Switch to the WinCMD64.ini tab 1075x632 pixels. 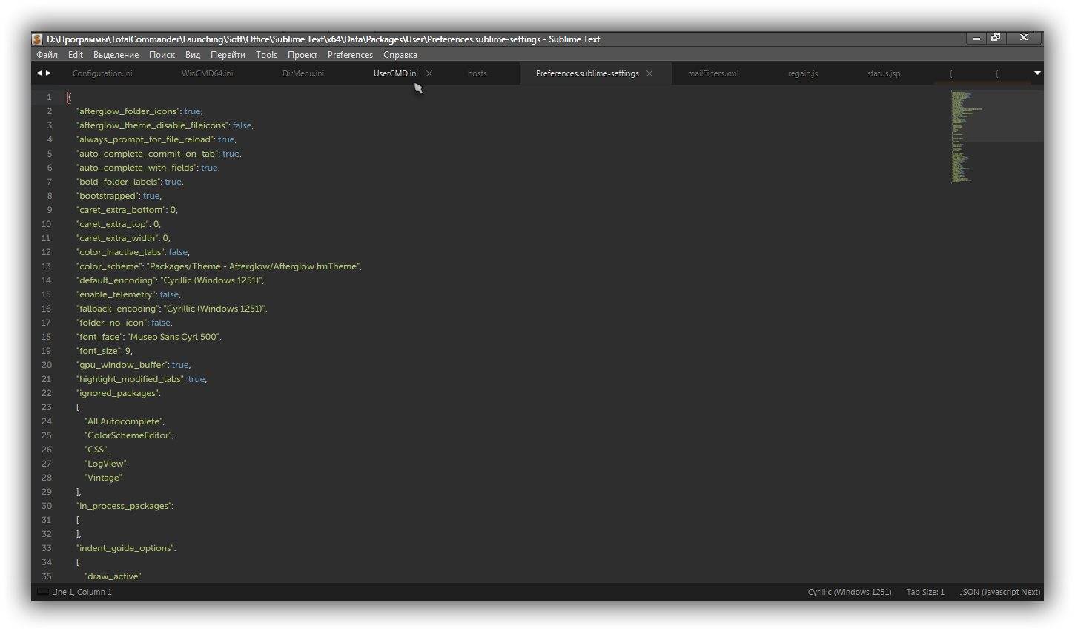[207, 73]
